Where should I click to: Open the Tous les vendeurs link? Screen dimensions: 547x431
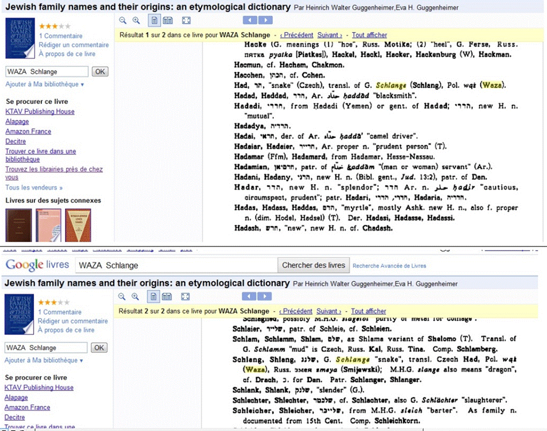[x=34, y=187]
